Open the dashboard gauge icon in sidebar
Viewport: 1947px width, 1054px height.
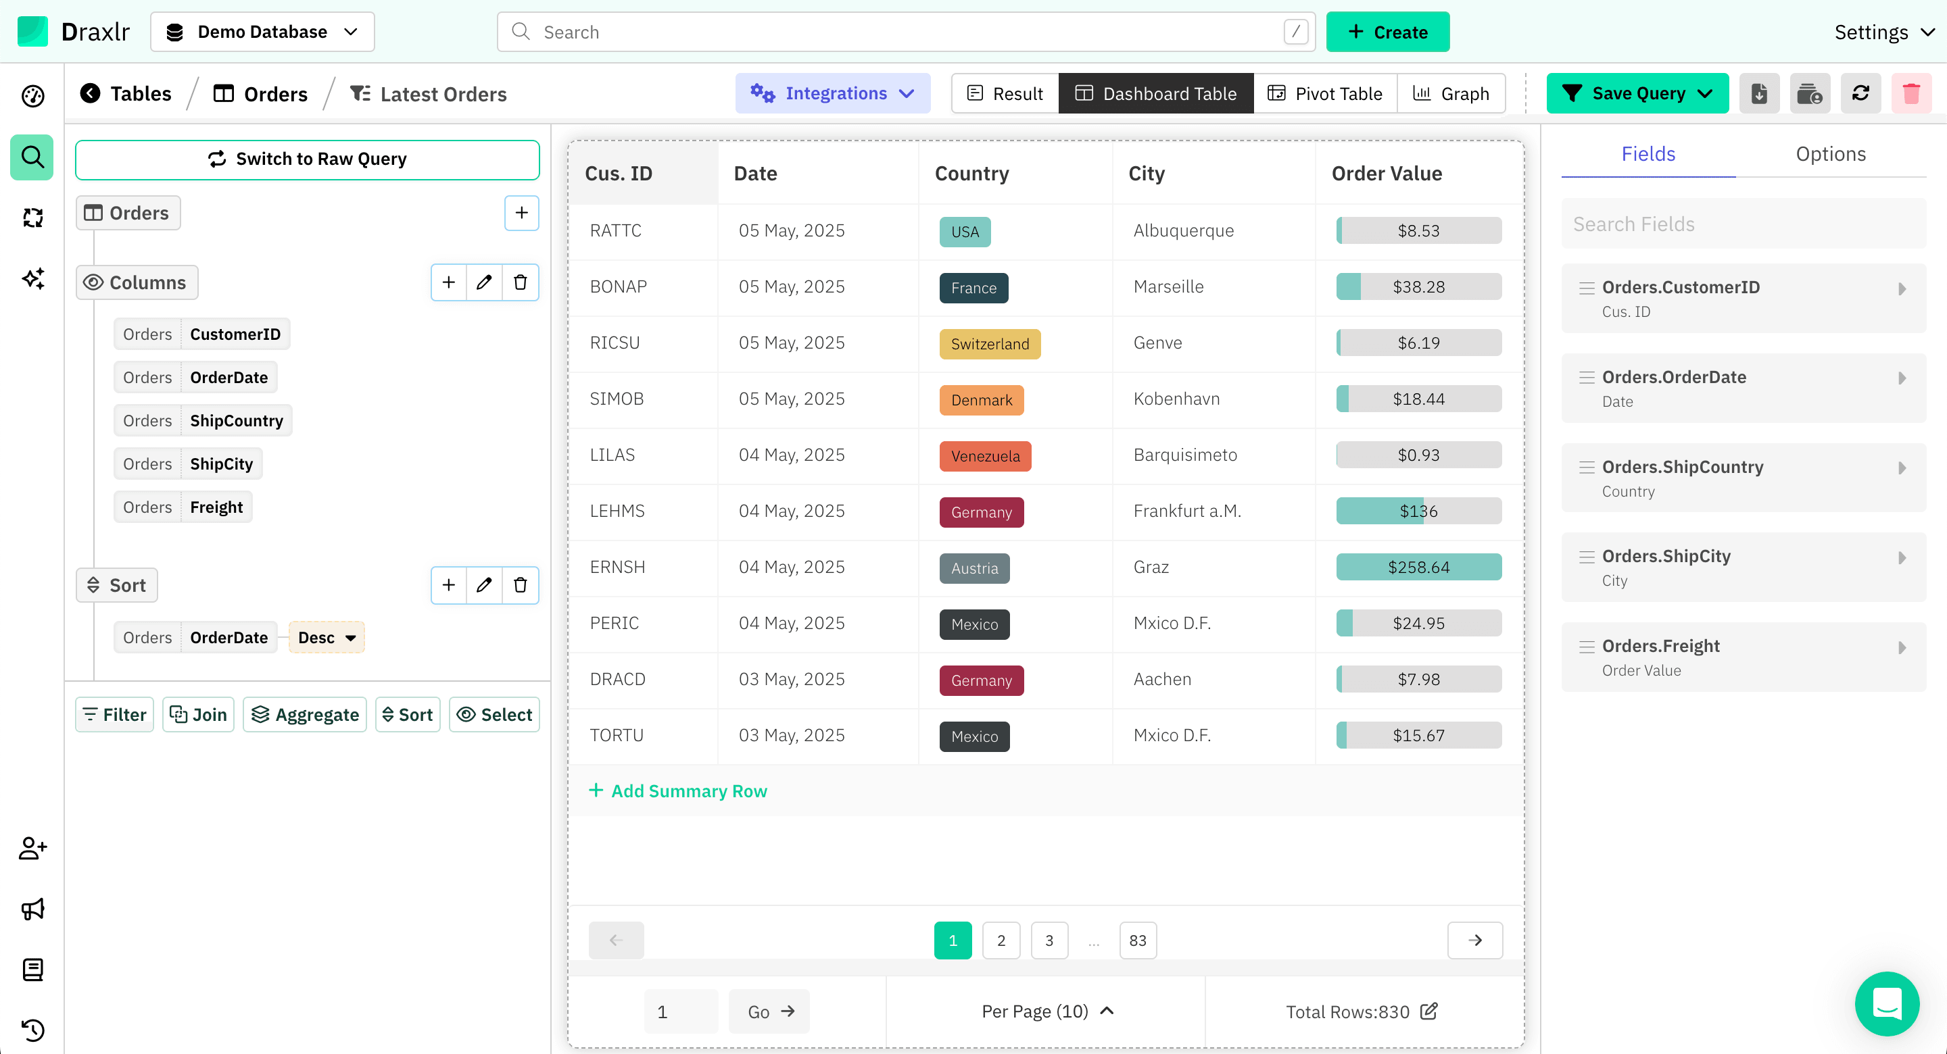pyautogui.click(x=32, y=96)
